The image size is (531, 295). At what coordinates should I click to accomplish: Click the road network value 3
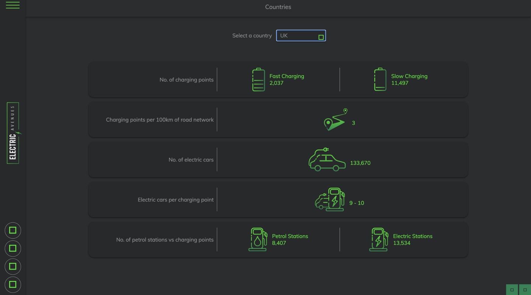tap(353, 123)
